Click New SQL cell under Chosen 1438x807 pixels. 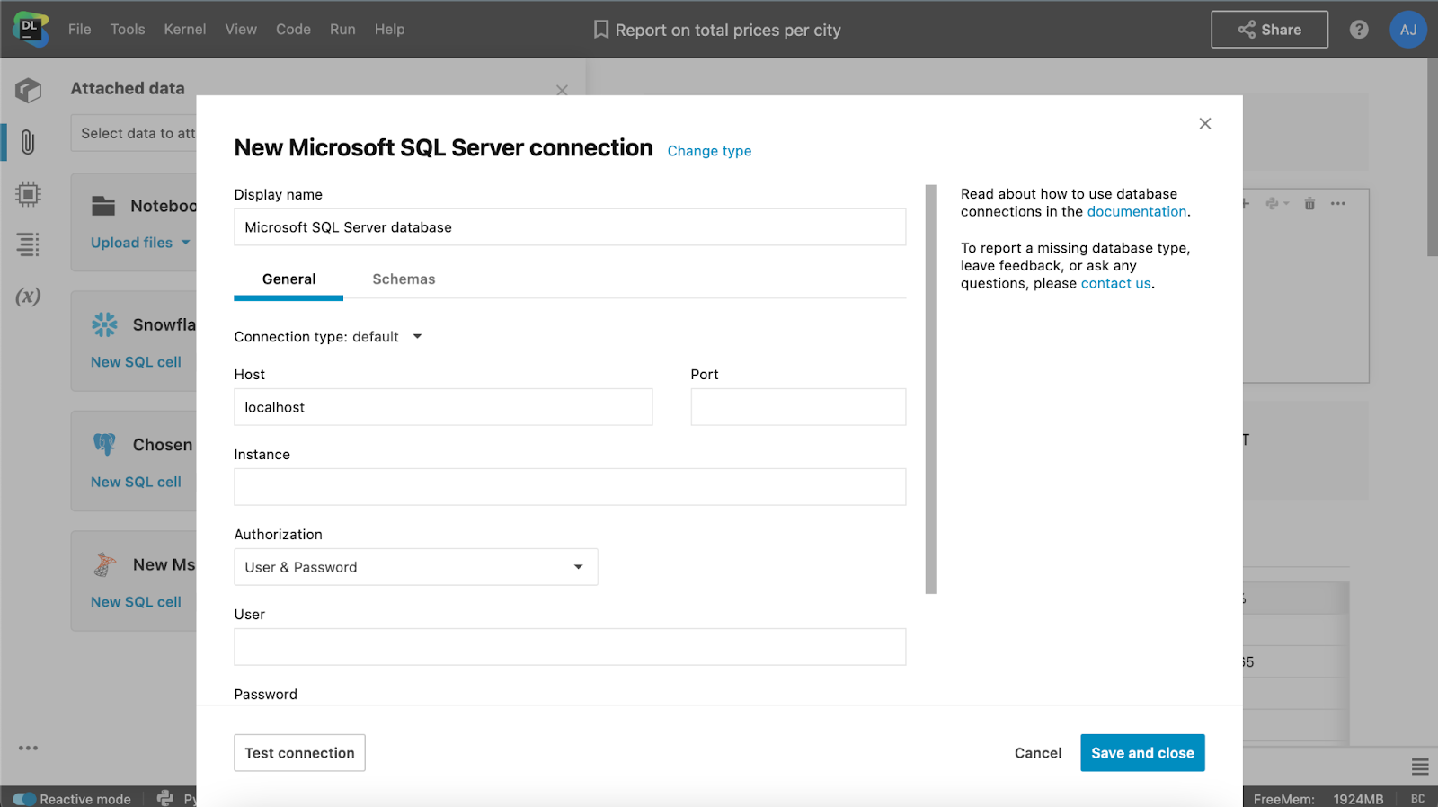[136, 483]
